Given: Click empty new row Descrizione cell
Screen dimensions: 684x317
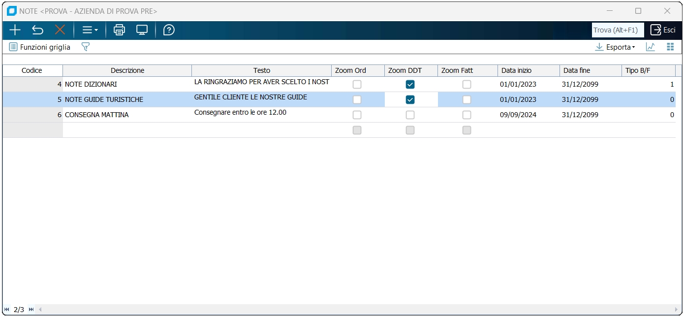Looking at the screenshot, I should click(x=127, y=130).
